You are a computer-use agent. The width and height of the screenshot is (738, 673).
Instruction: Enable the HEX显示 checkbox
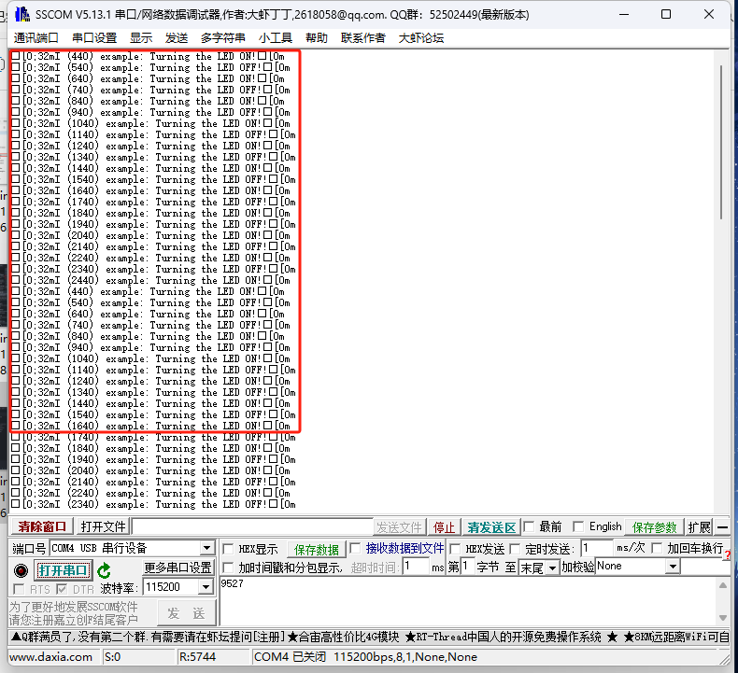click(x=228, y=549)
